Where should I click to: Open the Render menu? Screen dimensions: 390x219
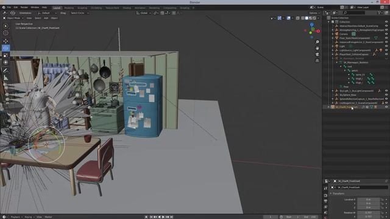click(x=24, y=7)
